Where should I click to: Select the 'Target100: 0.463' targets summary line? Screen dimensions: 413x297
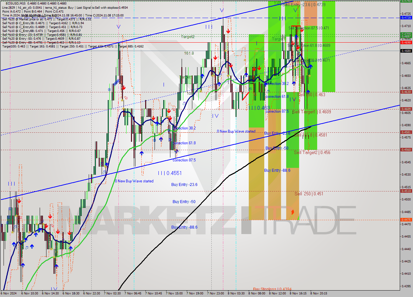coord(73,46)
